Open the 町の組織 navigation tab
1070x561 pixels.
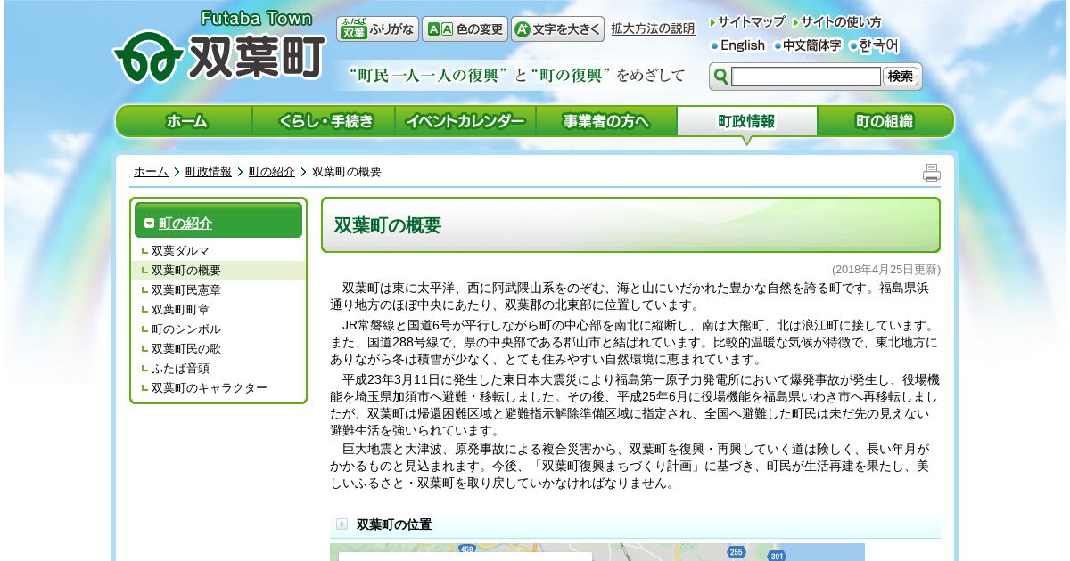pos(885,122)
